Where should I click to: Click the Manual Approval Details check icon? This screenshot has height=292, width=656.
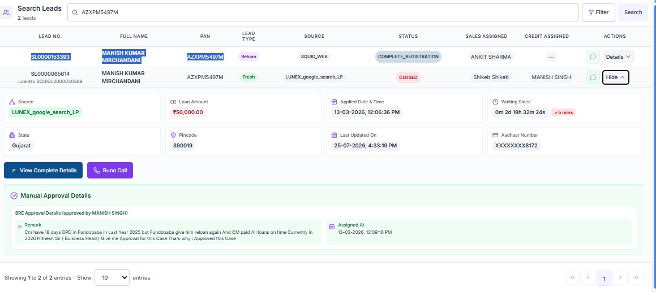14,195
